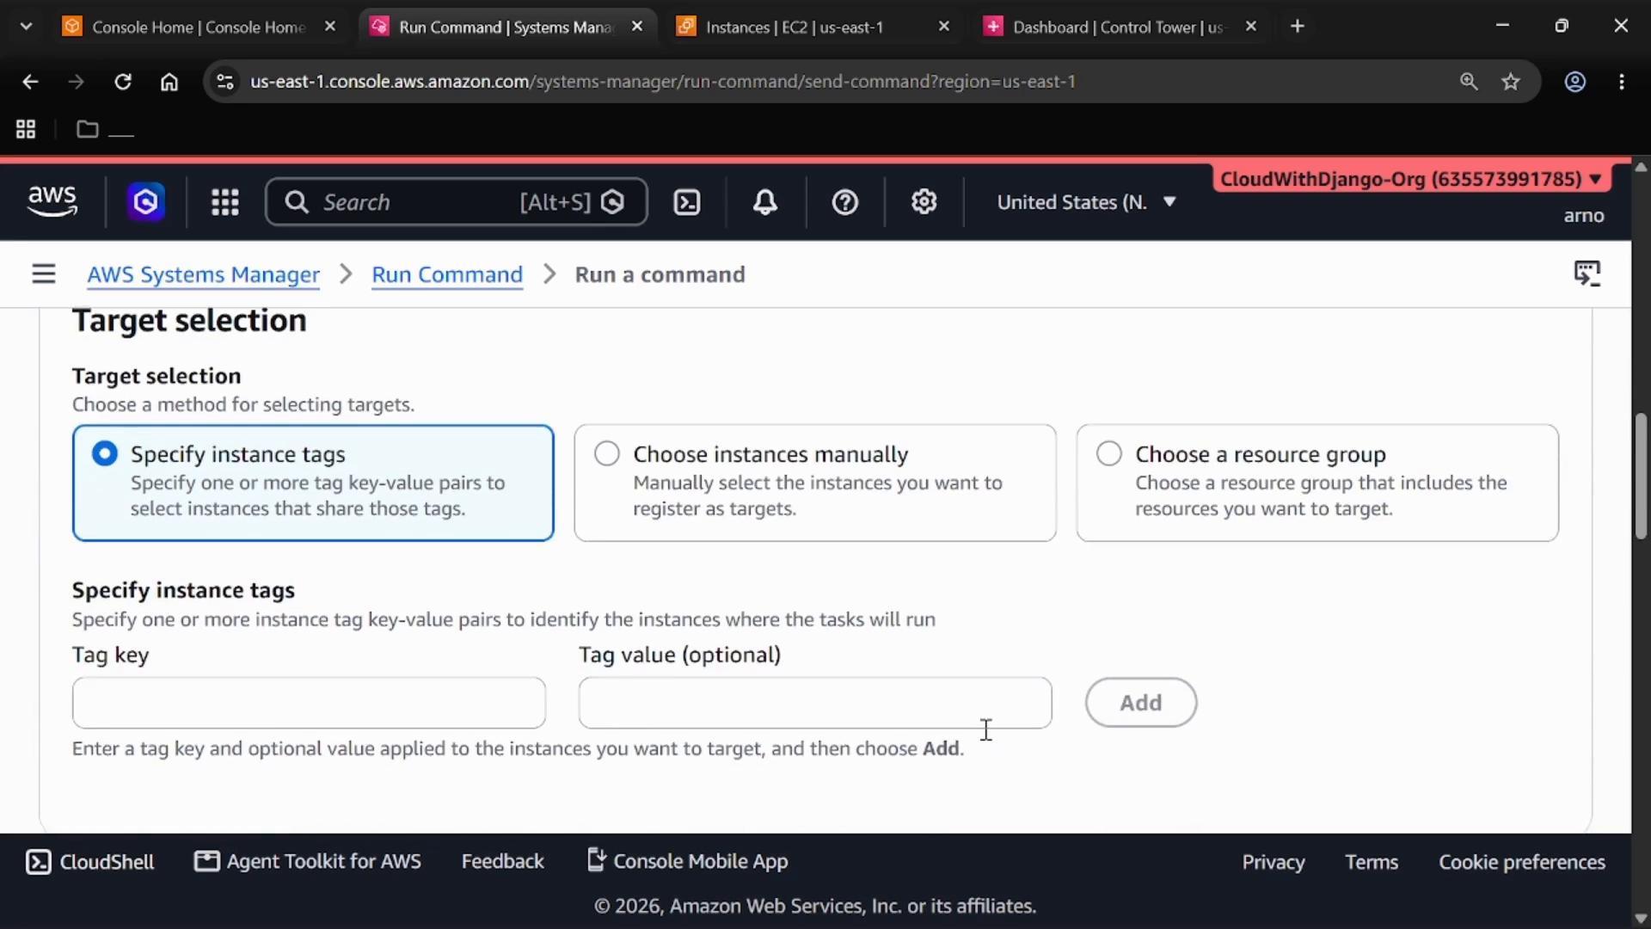This screenshot has width=1651, height=929.
Task: Open the browser profile icon
Action: [x=1575, y=82]
